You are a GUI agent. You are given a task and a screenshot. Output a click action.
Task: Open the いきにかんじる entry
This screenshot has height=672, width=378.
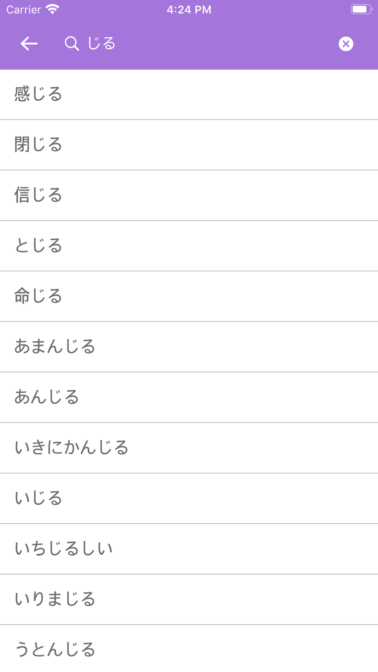pyautogui.click(x=189, y=448)
